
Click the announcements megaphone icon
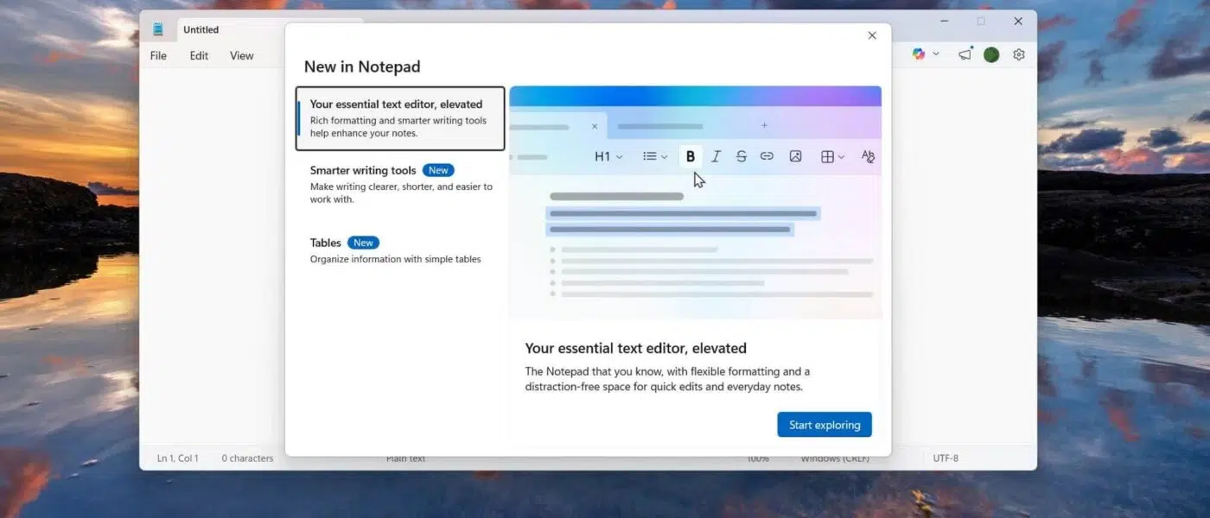pyautogui.click(x=964, y=54)
